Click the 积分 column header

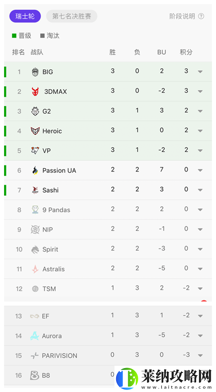coord(186,52)
